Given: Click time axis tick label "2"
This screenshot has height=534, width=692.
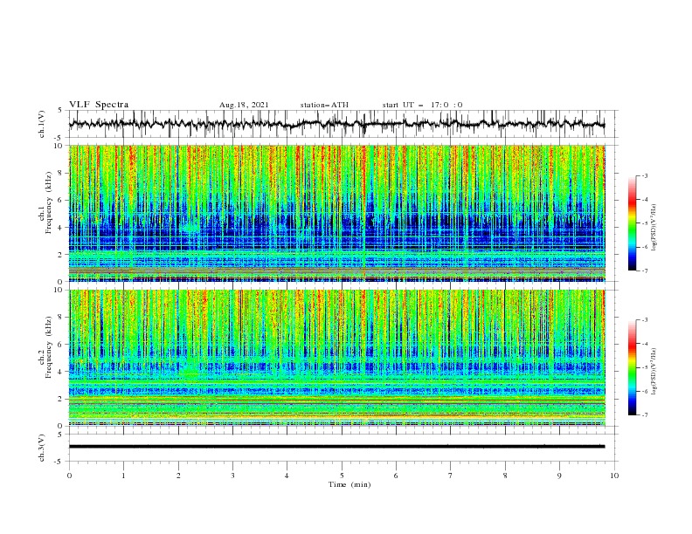Looking at the screenshot, I should click(178, 476).
